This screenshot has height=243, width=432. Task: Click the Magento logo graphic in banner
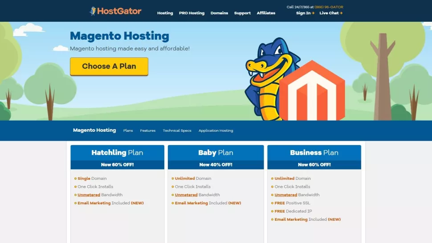pyautogui.click(x=312, y=91)
